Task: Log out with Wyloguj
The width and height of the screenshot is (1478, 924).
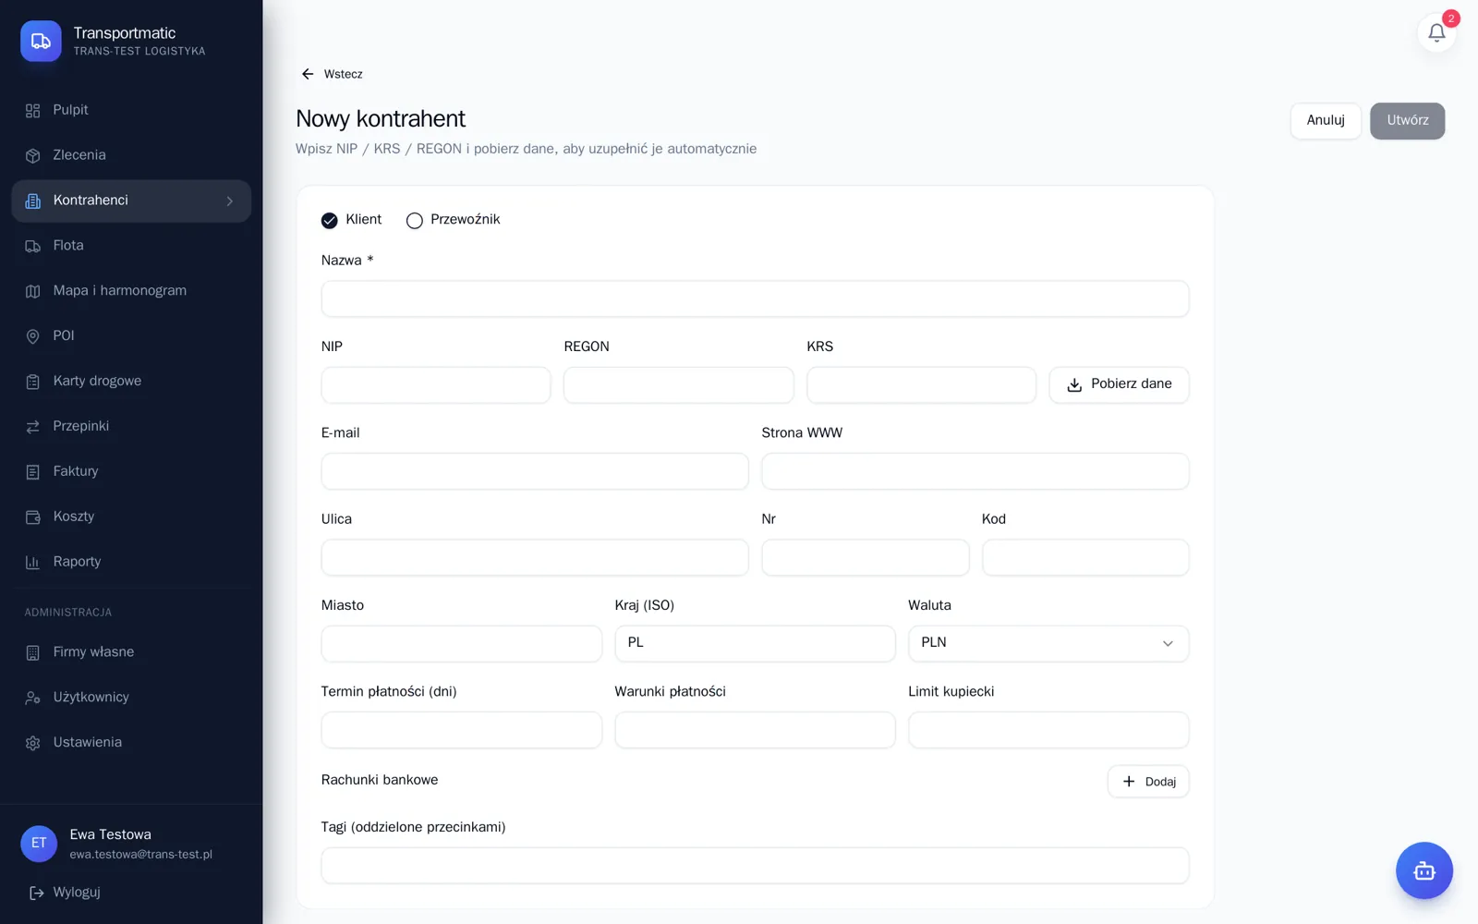Action: (65, 893)
